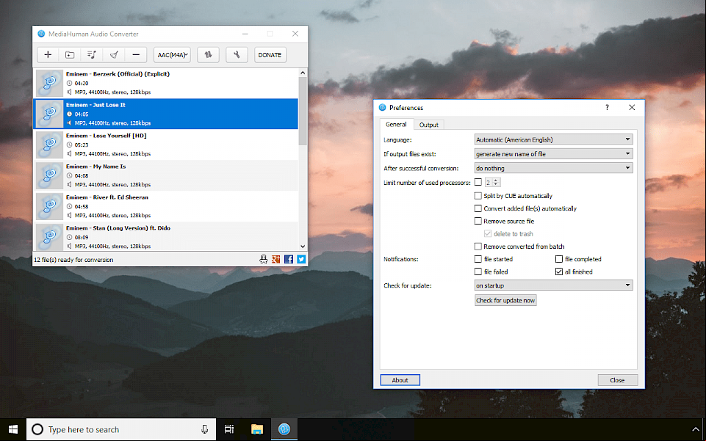The width and height of the screenshot is (706, 441).
Task: Click the speaker icon on Lose Yourself row
Action: (x=69, y=154)
